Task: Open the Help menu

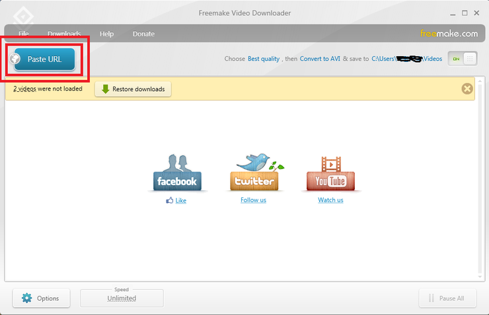Action: (x=106, y=34)
